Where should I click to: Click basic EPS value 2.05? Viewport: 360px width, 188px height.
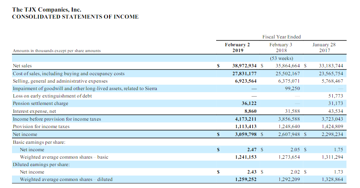pyautogui.click(x=295, y=150)
